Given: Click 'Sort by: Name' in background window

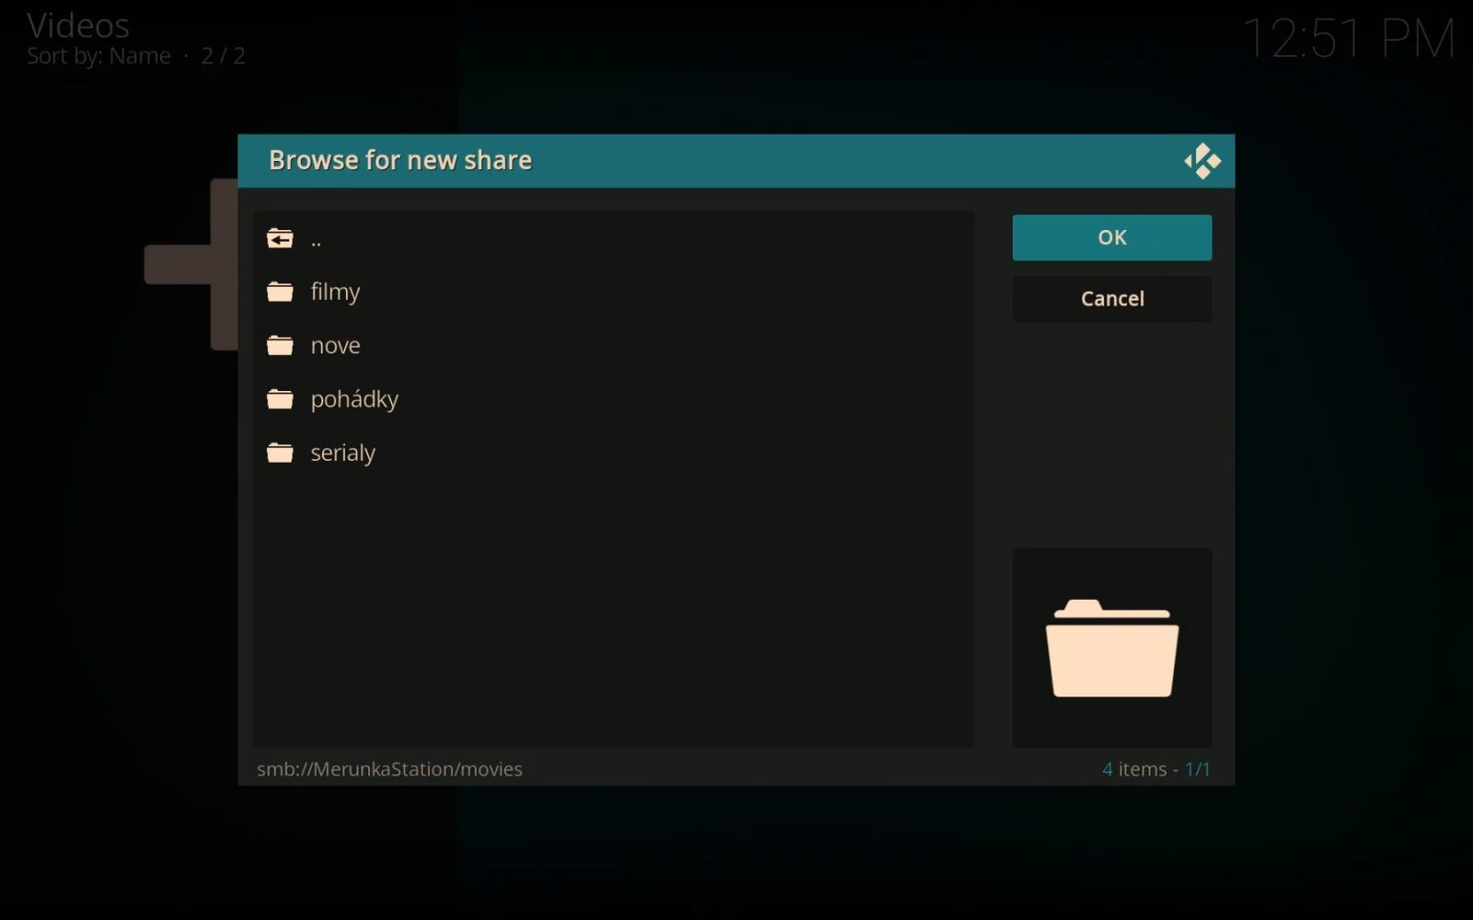Looking at the screenshot, I should click(99, 56).
